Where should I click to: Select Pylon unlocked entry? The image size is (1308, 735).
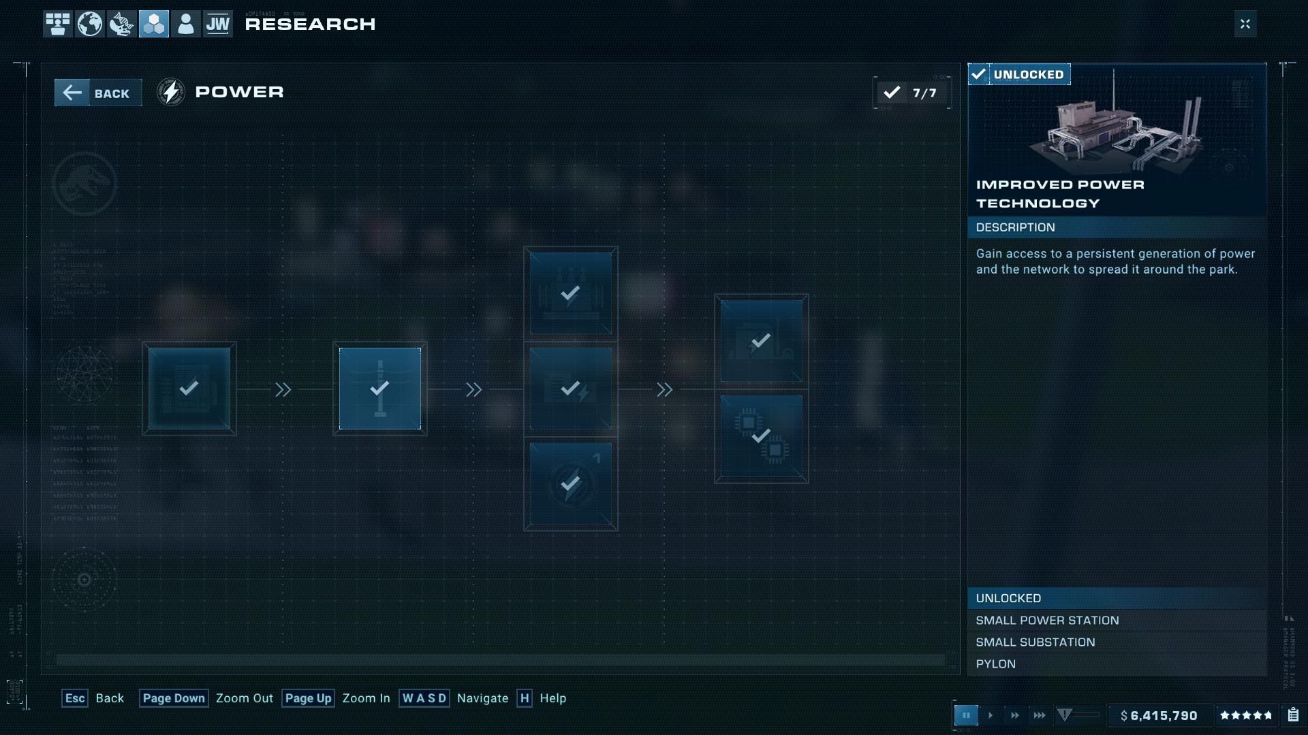point(1117,664)
